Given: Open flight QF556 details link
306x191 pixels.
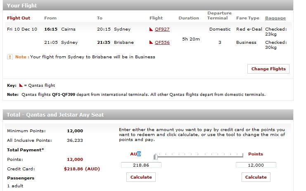Looking at the screenshot, I should click(162, 43).
